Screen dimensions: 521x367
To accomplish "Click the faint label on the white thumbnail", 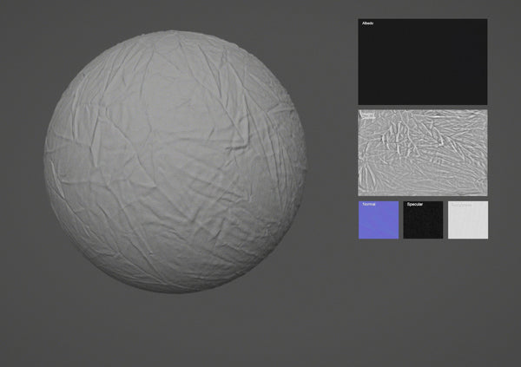I will pyautogui.click(x=462, y=206).
